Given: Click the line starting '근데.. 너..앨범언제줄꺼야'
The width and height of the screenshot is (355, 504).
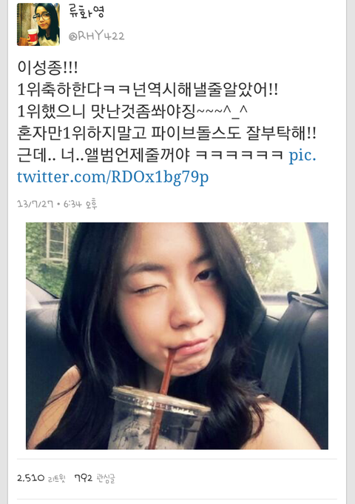Looking at the screenshot, I should (x=150, y=155).
